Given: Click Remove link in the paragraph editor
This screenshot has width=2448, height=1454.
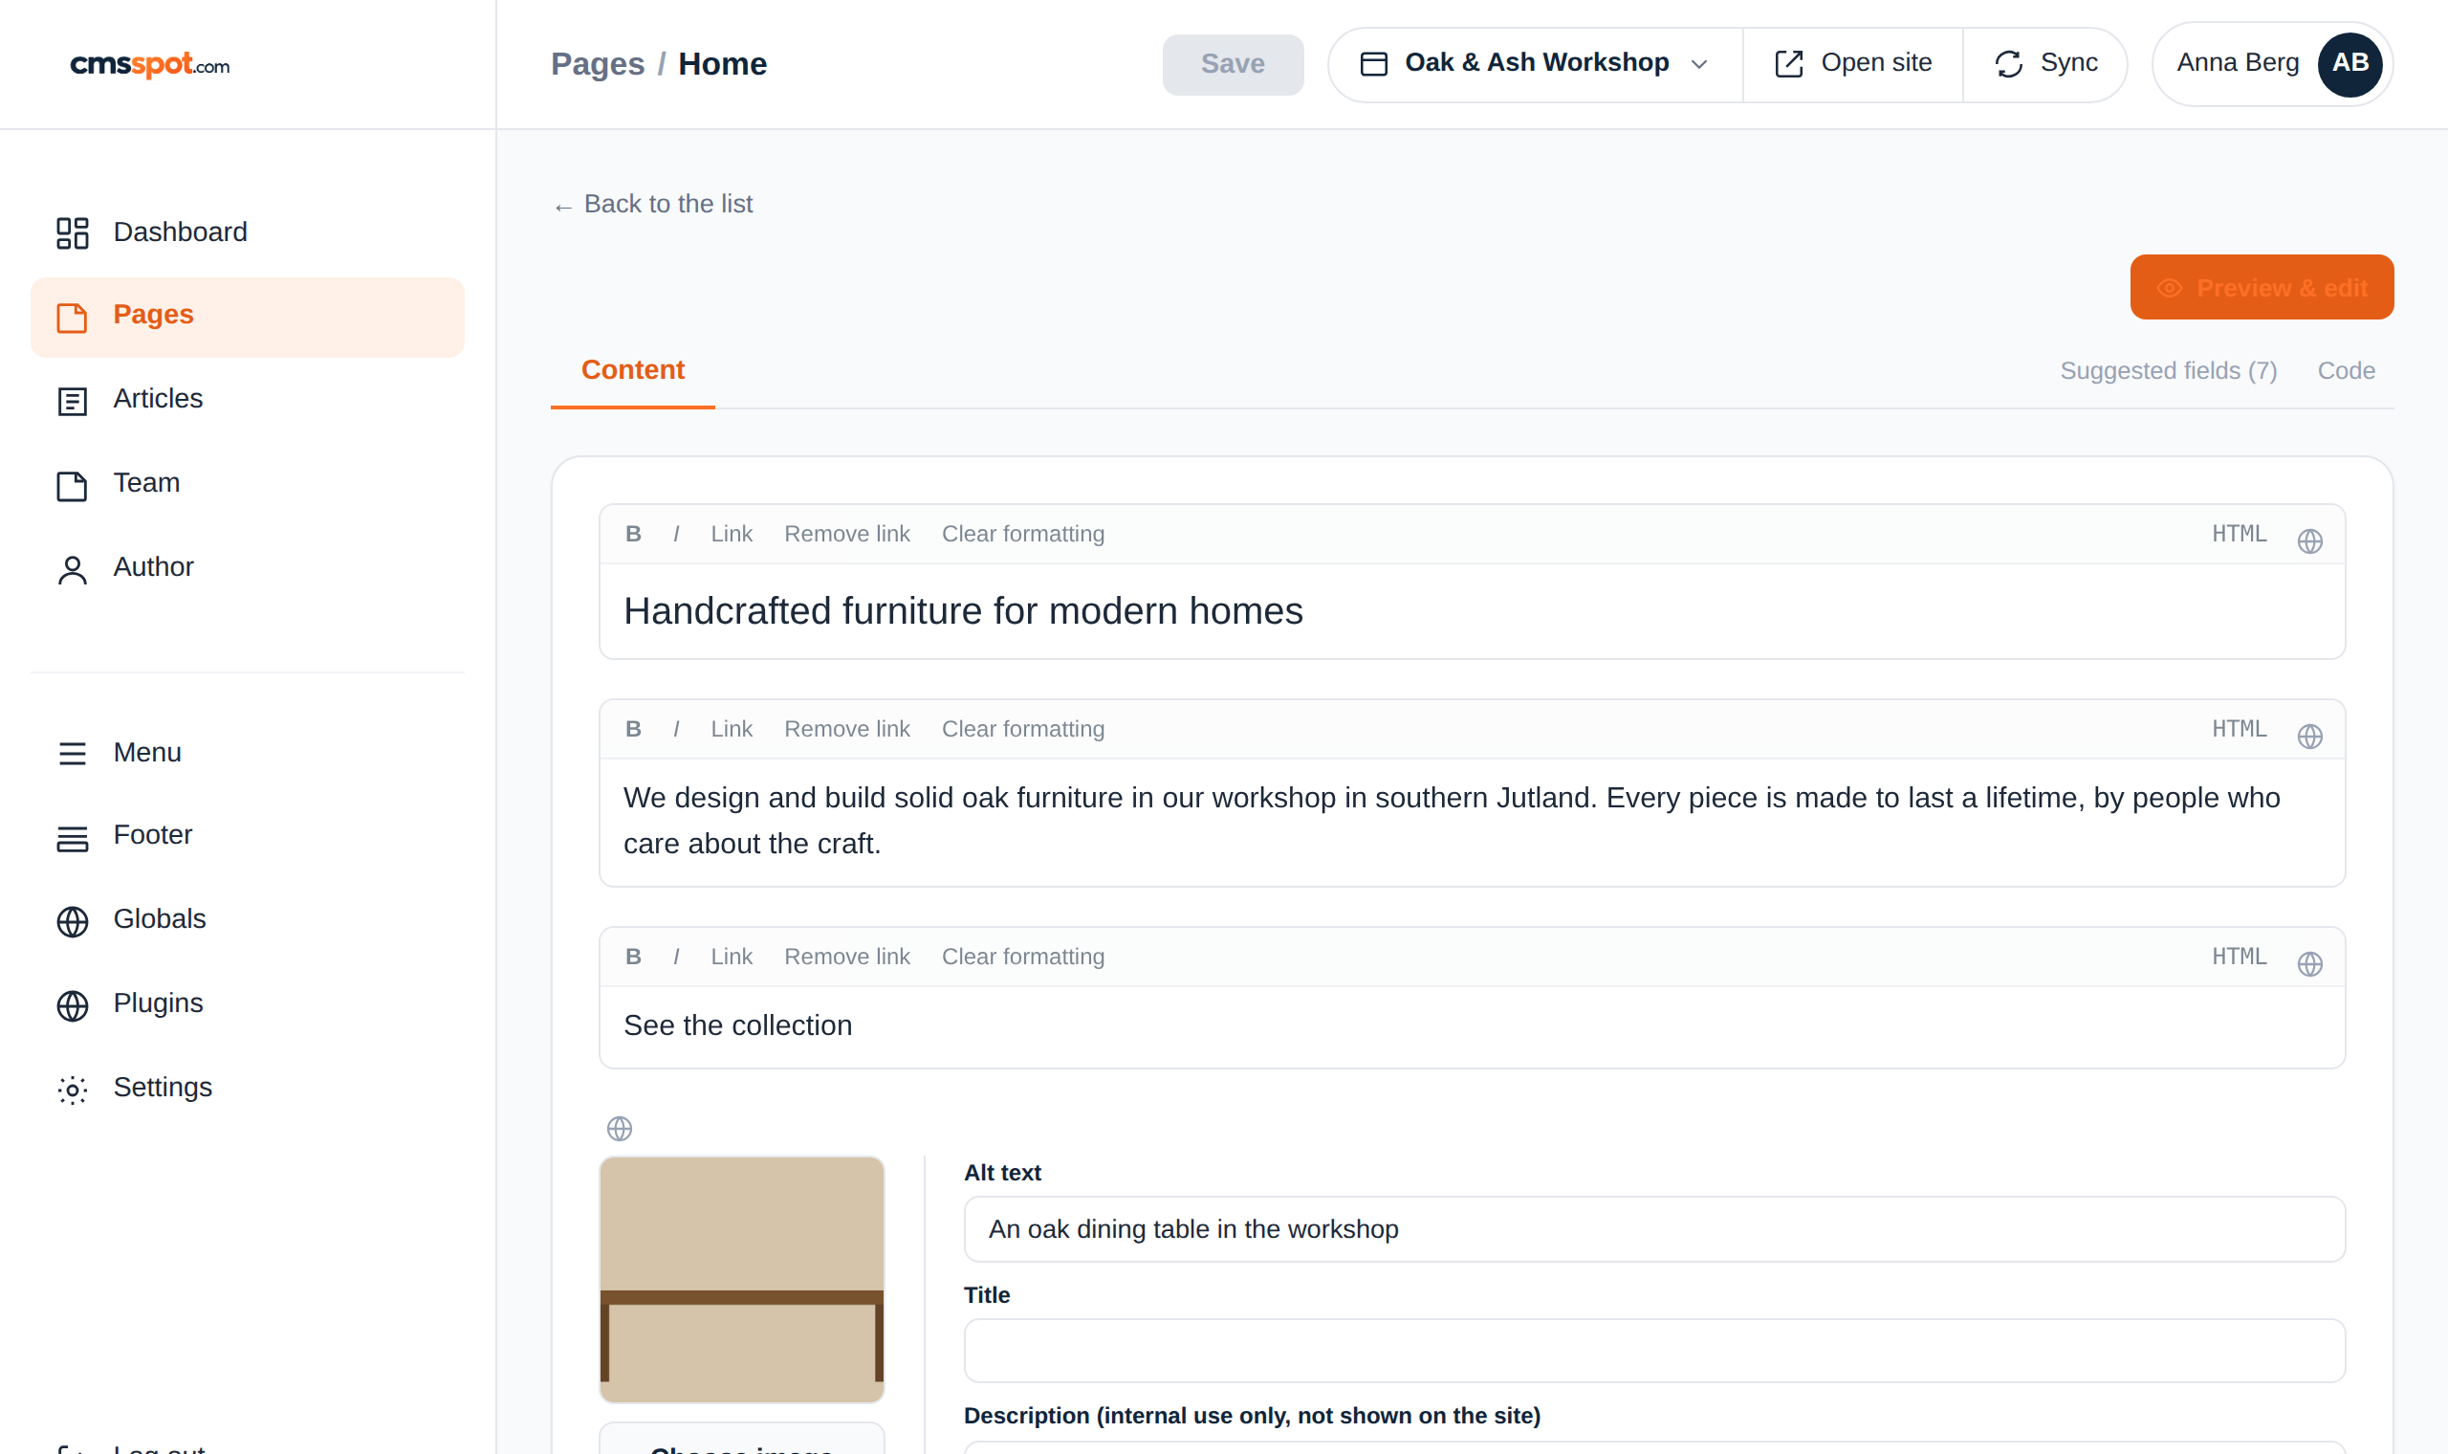Looking at the screenshot, I should point(847,729).
